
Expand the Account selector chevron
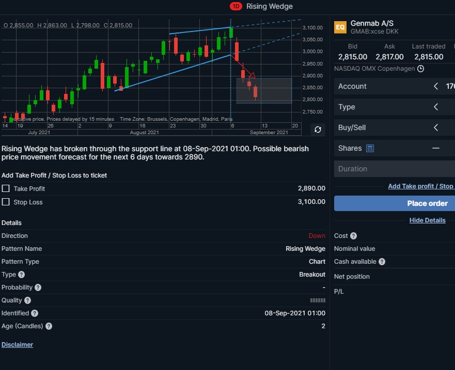[x=435, y=86]
